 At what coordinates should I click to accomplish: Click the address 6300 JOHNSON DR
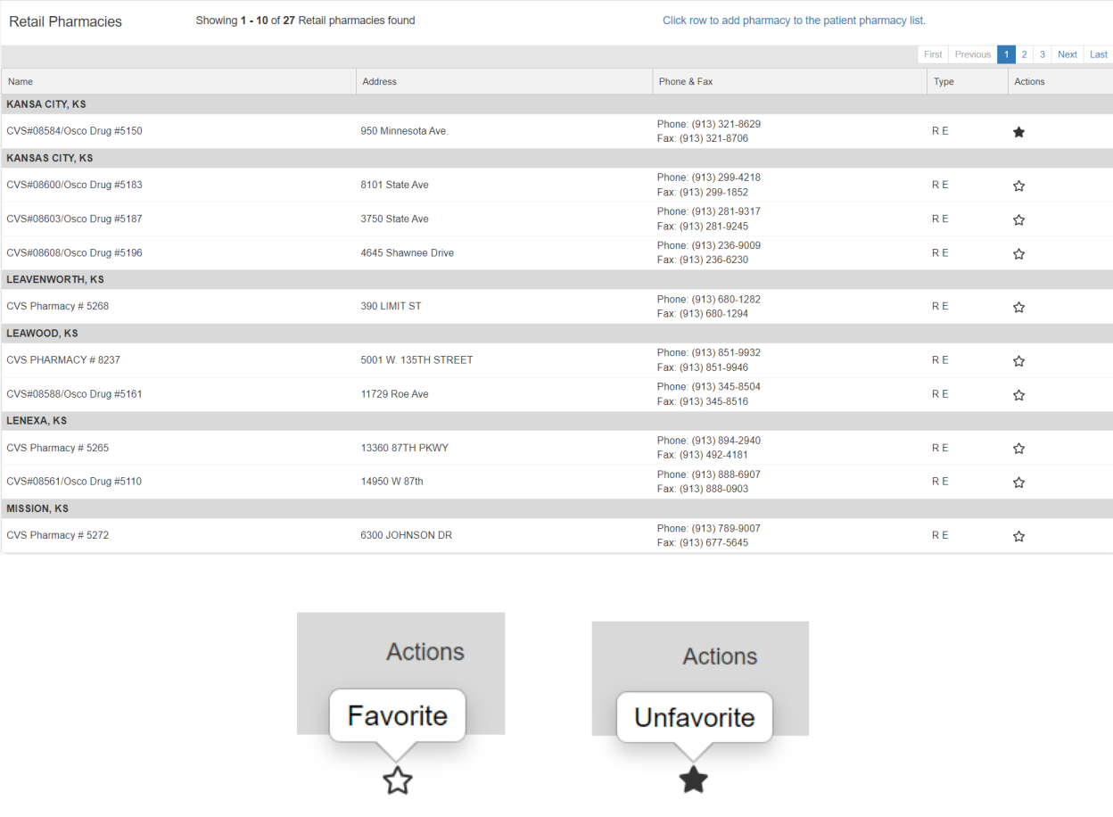pos(406,535)
